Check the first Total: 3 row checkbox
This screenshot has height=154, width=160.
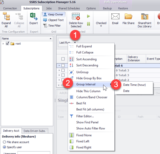(x=63, y=70)
